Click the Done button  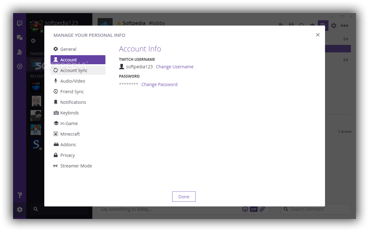click(x=184, y=197)
